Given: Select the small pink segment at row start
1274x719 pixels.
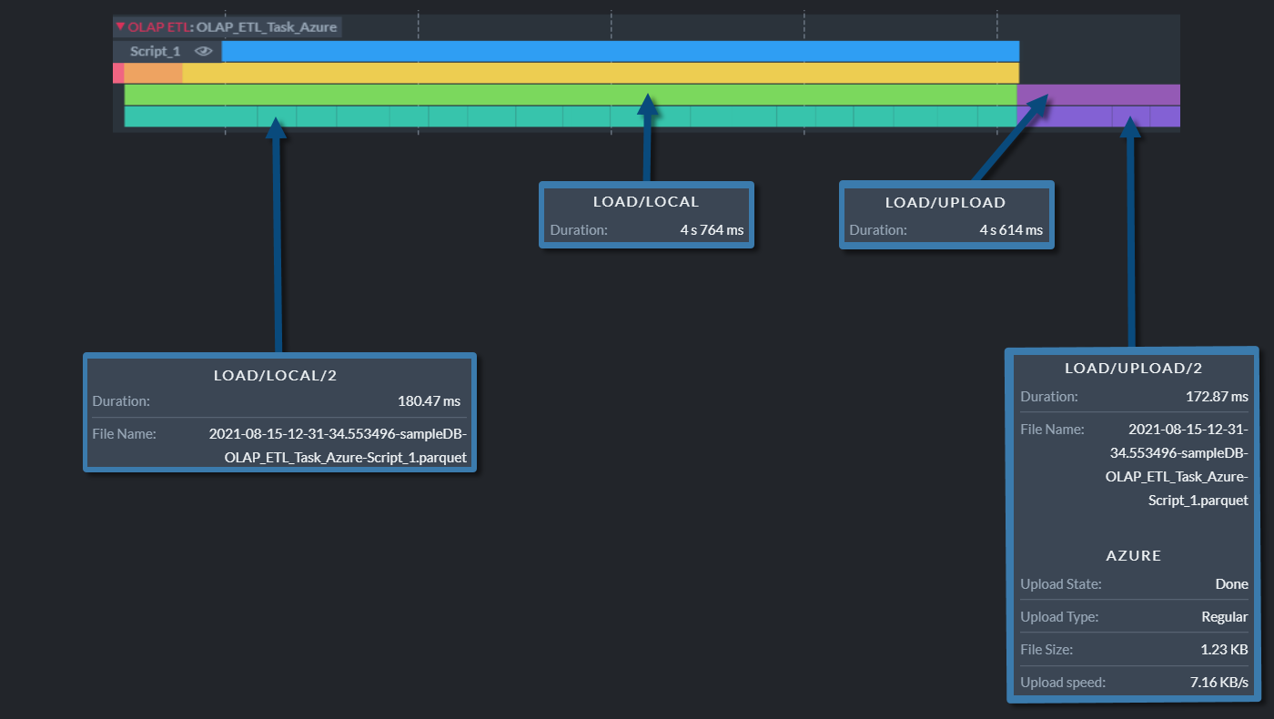Looking at the screenshot, I should point(118,73).
